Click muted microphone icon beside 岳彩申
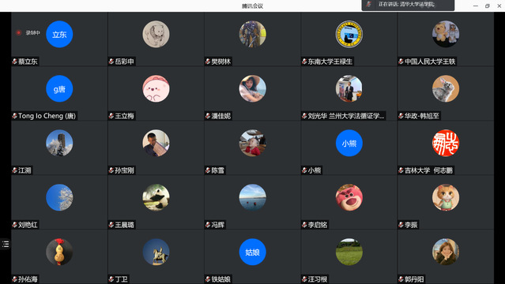 (x=111, y=61)
